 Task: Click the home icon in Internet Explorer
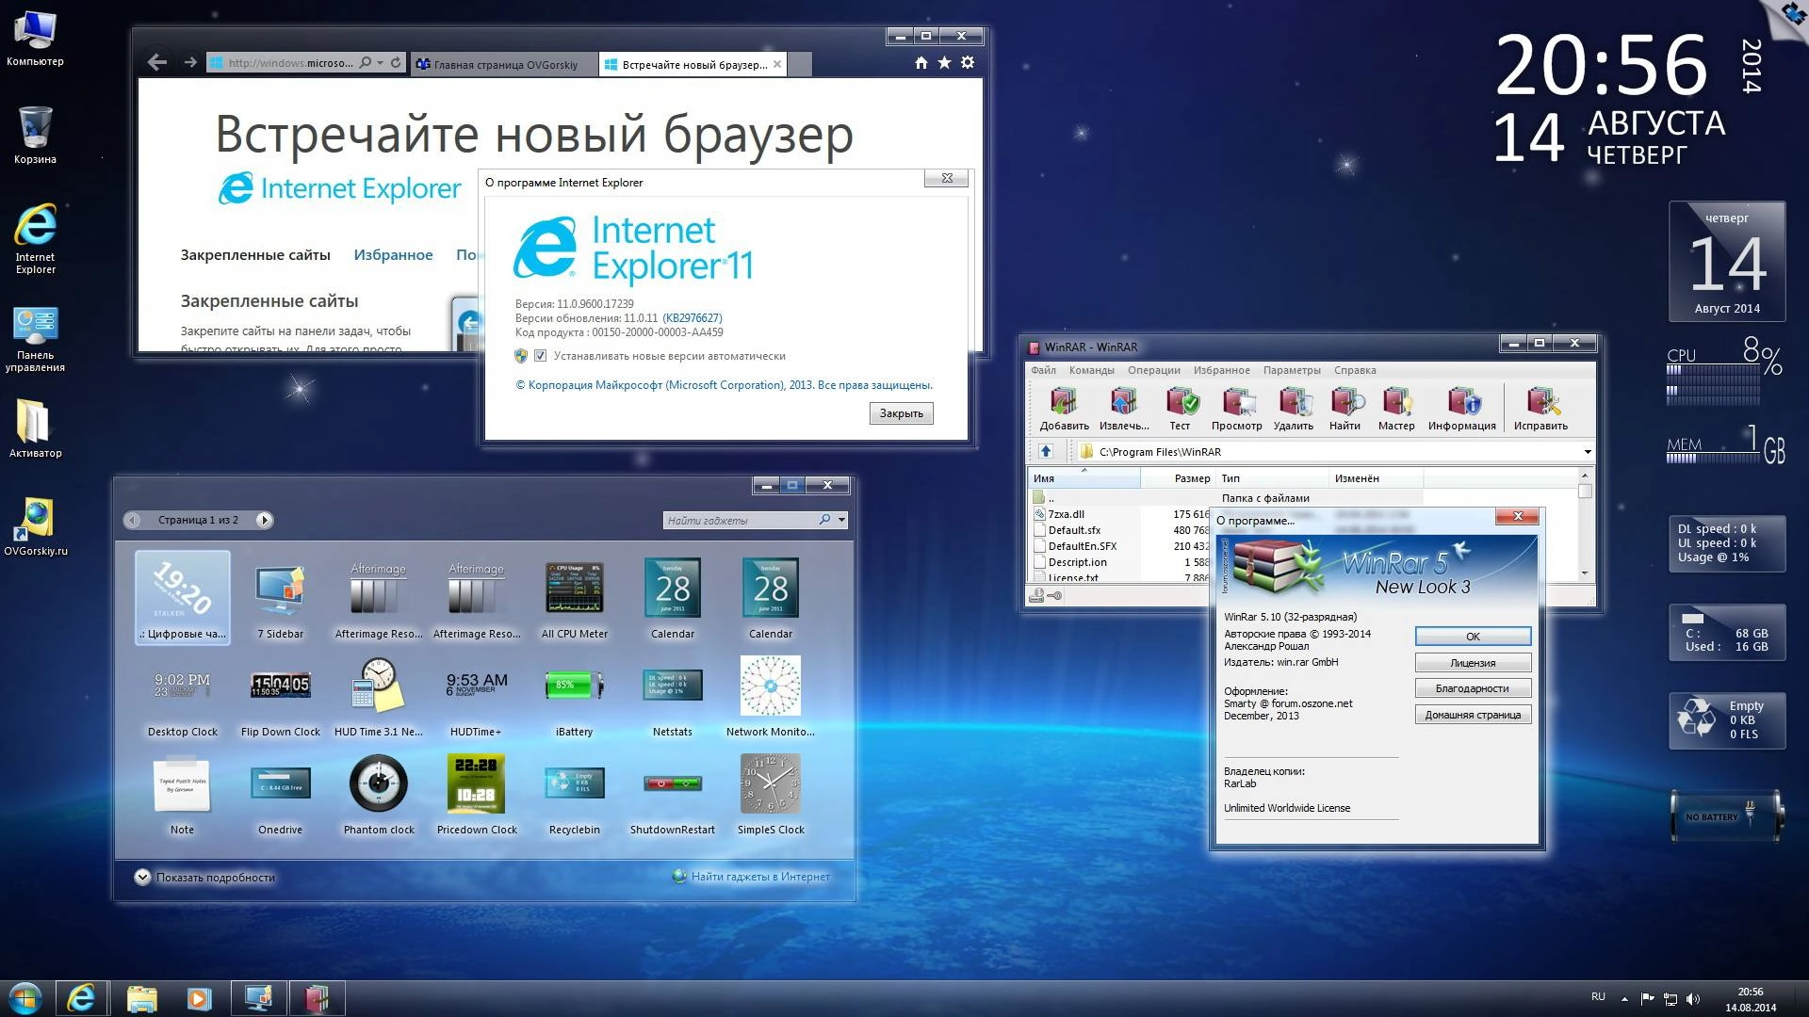[921, 63]
